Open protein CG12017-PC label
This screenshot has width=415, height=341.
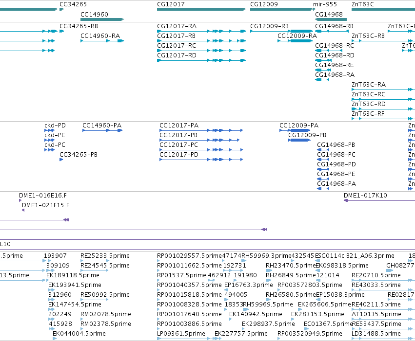pos(178,145)
